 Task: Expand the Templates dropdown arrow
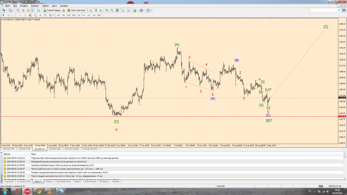pos(151,10)
